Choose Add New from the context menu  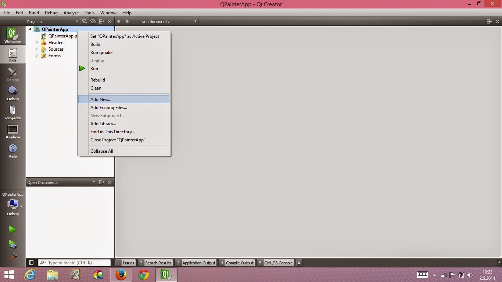(101, 99)
